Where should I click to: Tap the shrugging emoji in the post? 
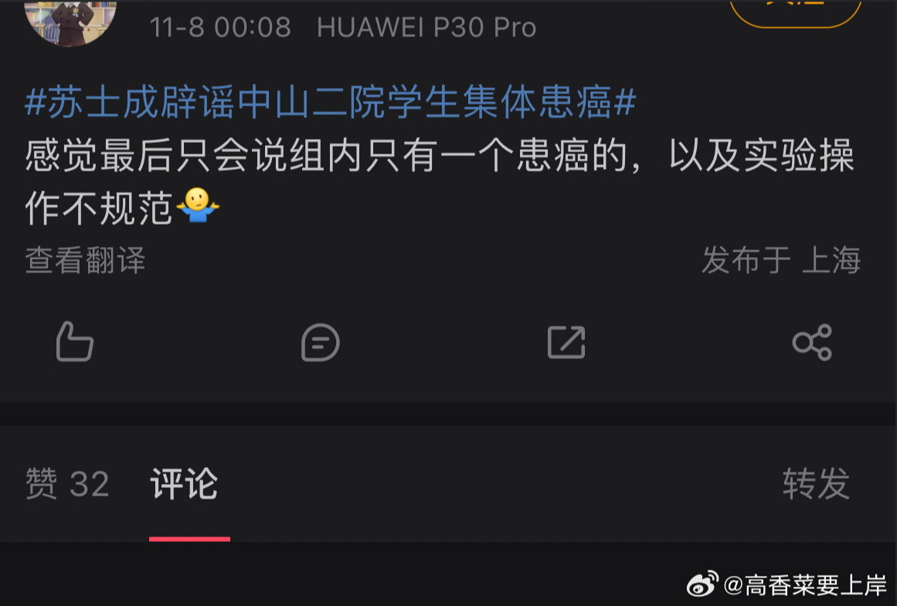pyautogui.click(x=198, y=205)
